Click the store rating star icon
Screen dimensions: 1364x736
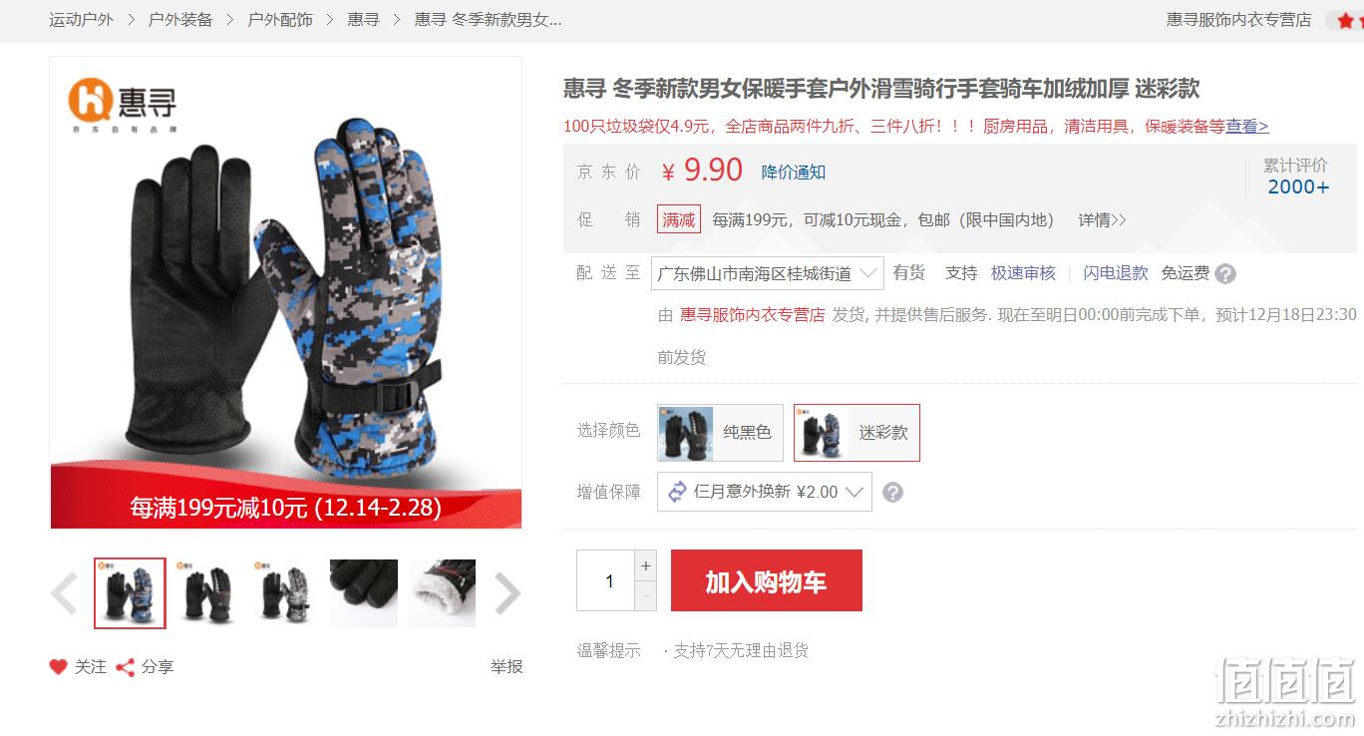click(x=1346, y=20)
